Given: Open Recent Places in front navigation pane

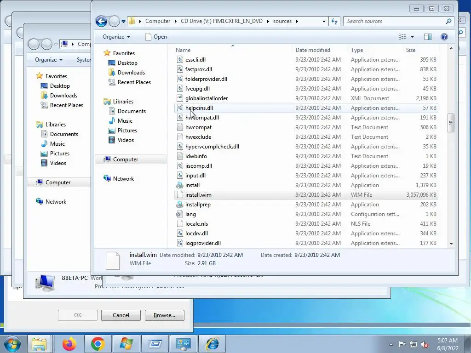Looking at the screenshot, I should [x=134, y=82].
